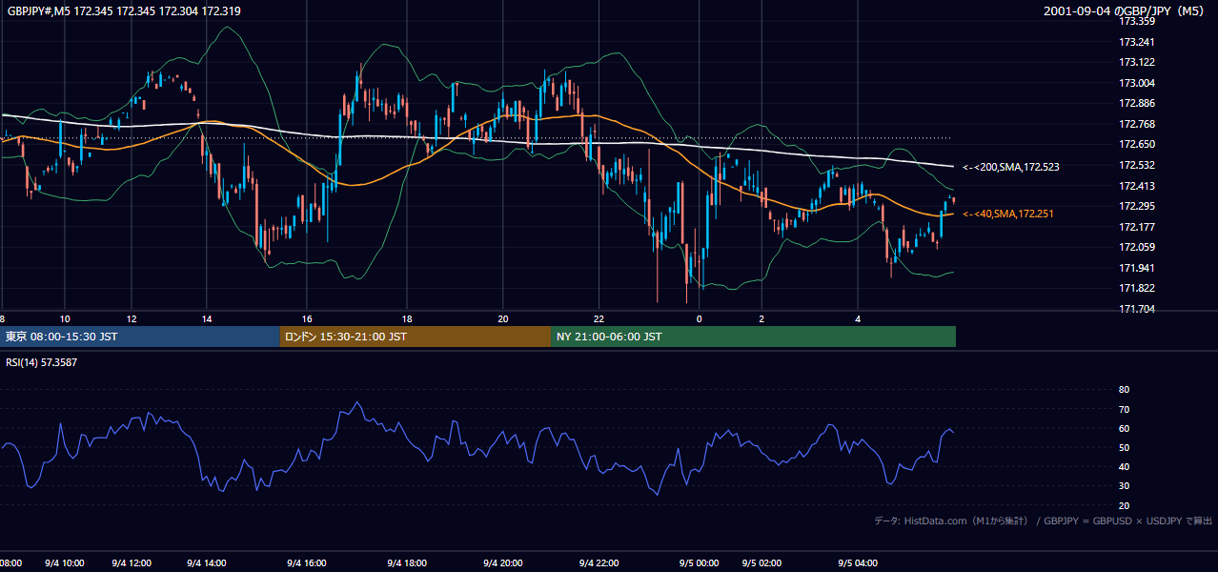1218x572 pixels.
Task: Click the HistData.com data source credit
Action: tap(1044, 521)
